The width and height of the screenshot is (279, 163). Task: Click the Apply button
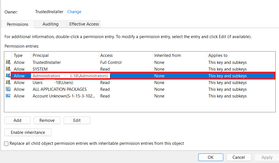pos(266,157)
